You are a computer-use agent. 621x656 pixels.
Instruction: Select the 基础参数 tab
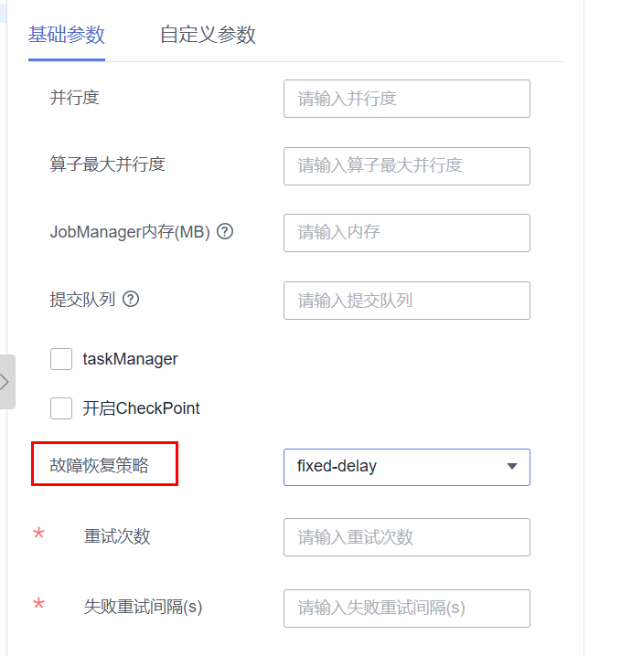[66, 35]
